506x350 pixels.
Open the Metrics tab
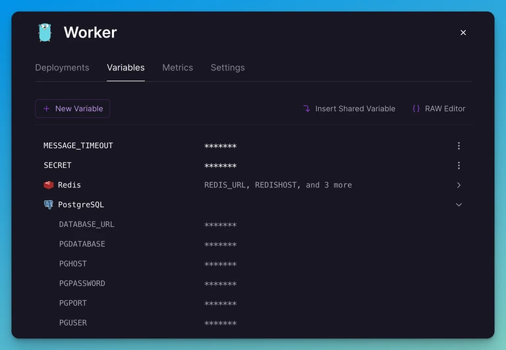177,67
